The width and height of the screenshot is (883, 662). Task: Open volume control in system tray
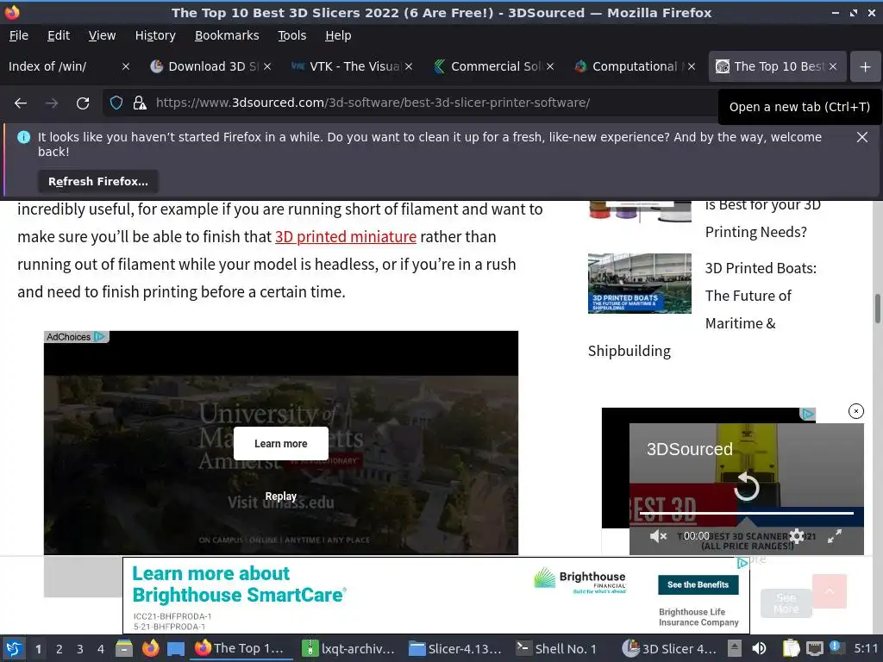point(759,648)
